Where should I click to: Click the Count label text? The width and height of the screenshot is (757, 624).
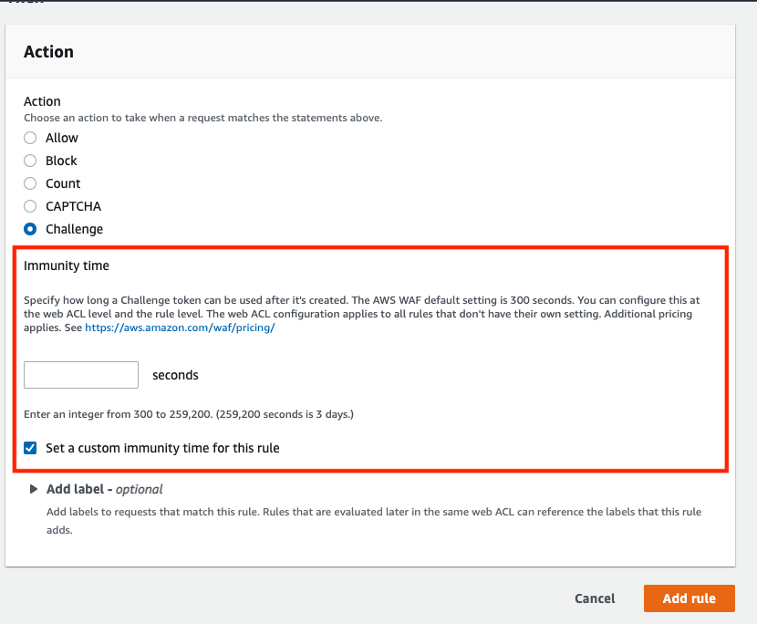pos(63,183)
